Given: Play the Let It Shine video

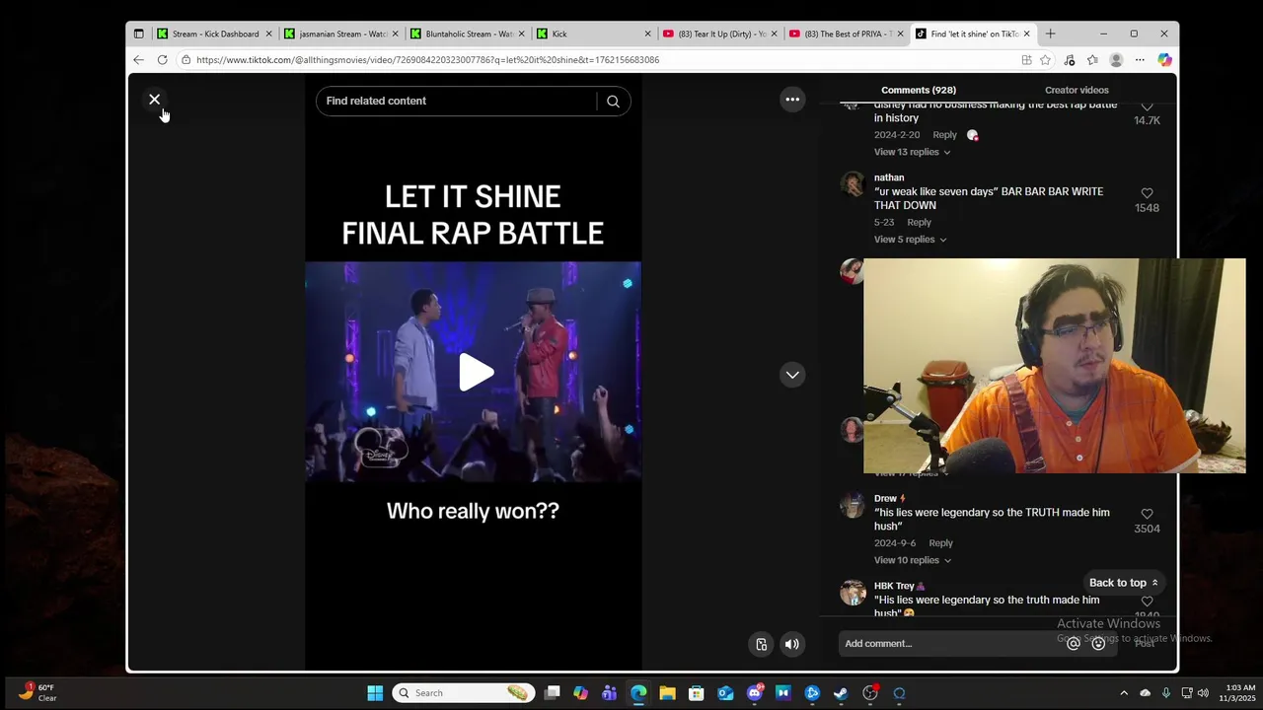Looking at the screenshot, I should [x=475, y=372].
